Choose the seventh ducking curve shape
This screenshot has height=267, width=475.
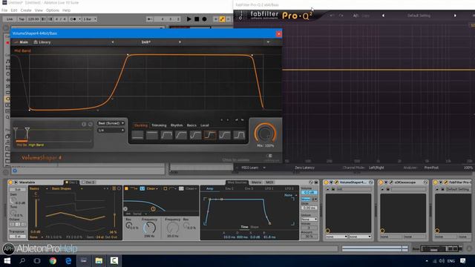[225, 135]
